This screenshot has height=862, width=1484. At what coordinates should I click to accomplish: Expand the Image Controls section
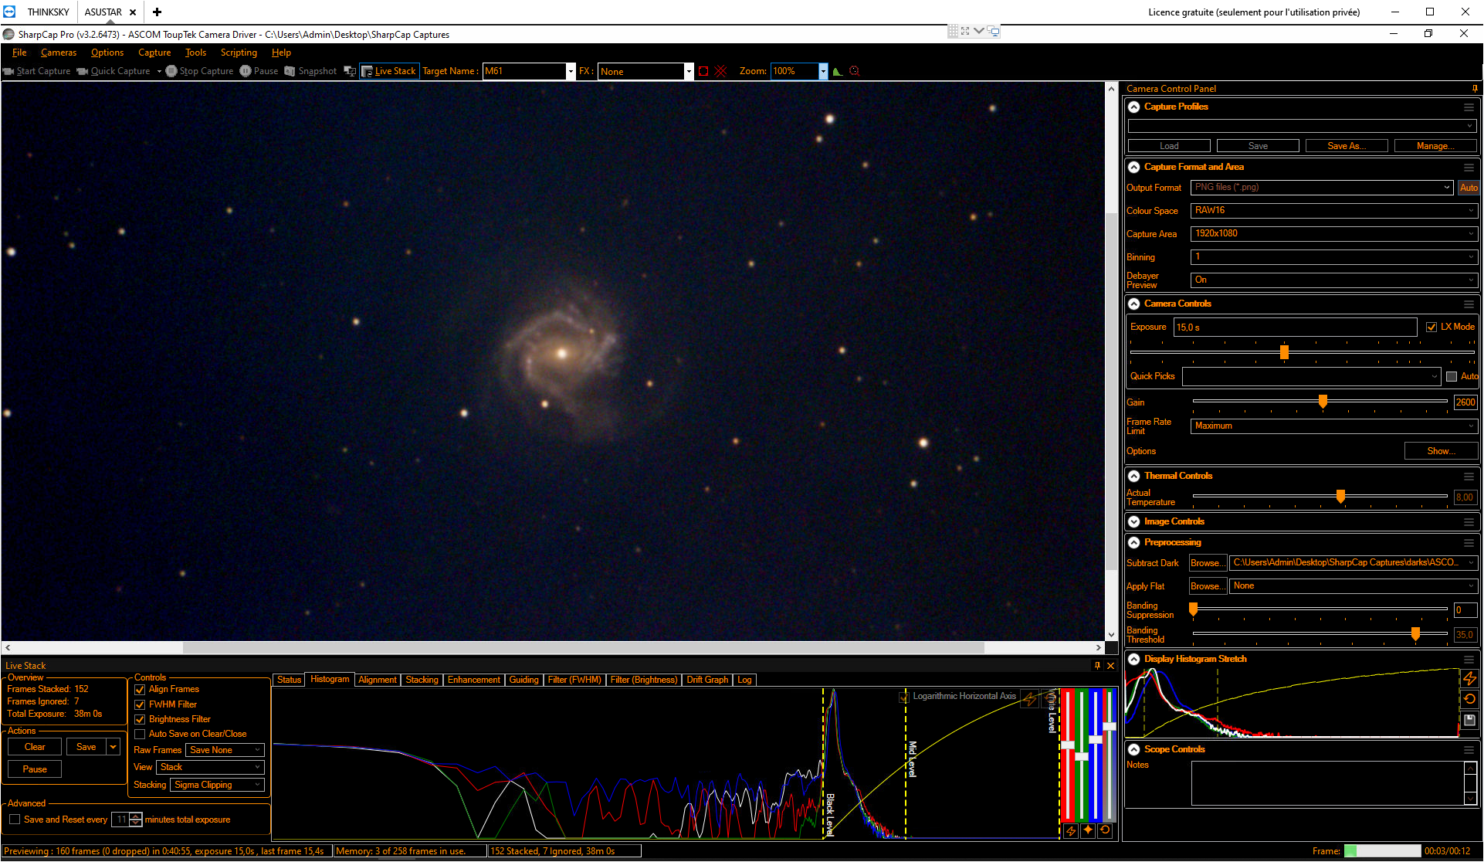1133,521
